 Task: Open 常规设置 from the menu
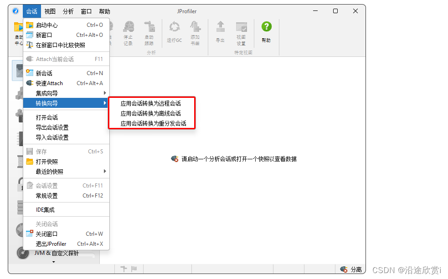[x=66, y=196]
